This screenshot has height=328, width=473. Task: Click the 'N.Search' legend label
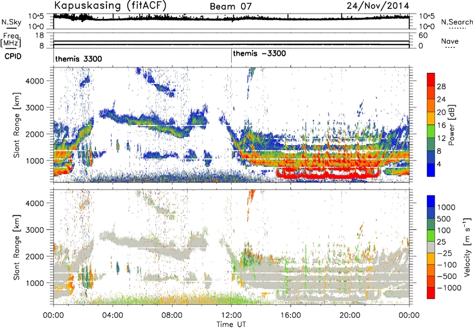pyautogui.click(x=456, y=22)
